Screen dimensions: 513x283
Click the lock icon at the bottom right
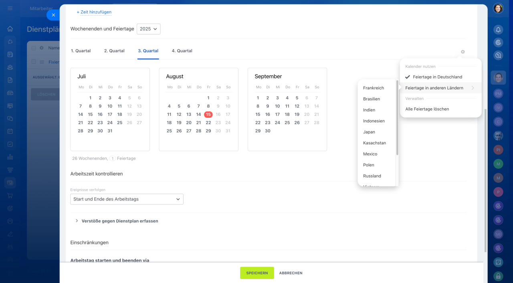498,276
